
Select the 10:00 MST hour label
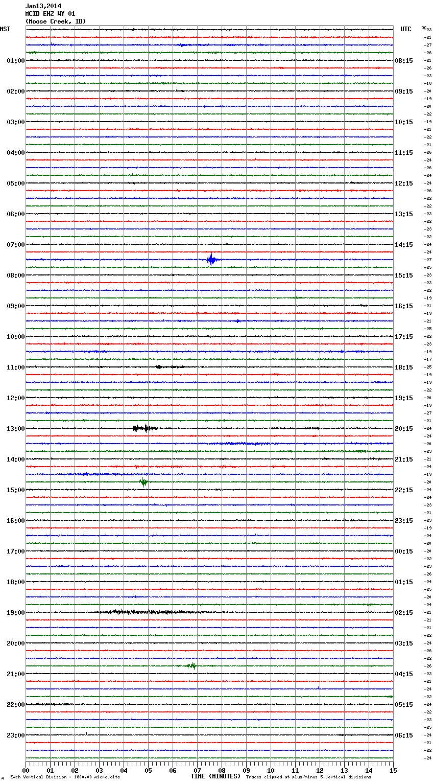(x=16, y=337)
